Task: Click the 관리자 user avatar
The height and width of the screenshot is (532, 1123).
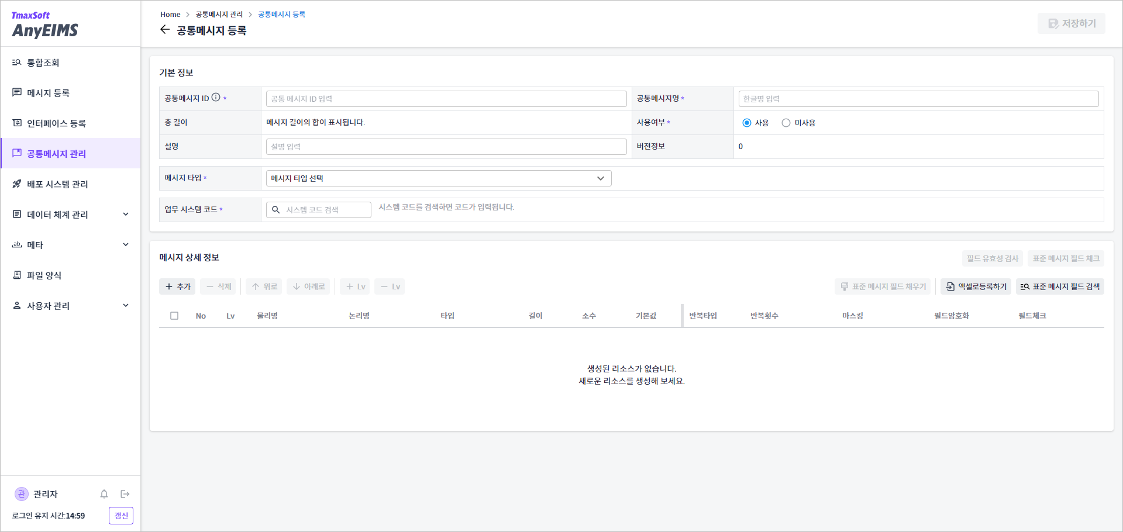Action: pos(22,494)
